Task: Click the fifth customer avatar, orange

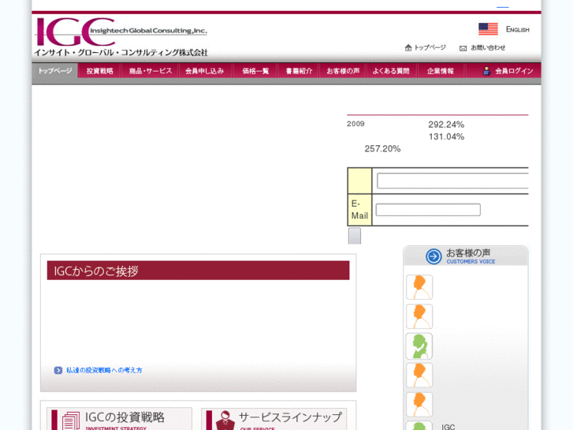Action: (419, 405)
